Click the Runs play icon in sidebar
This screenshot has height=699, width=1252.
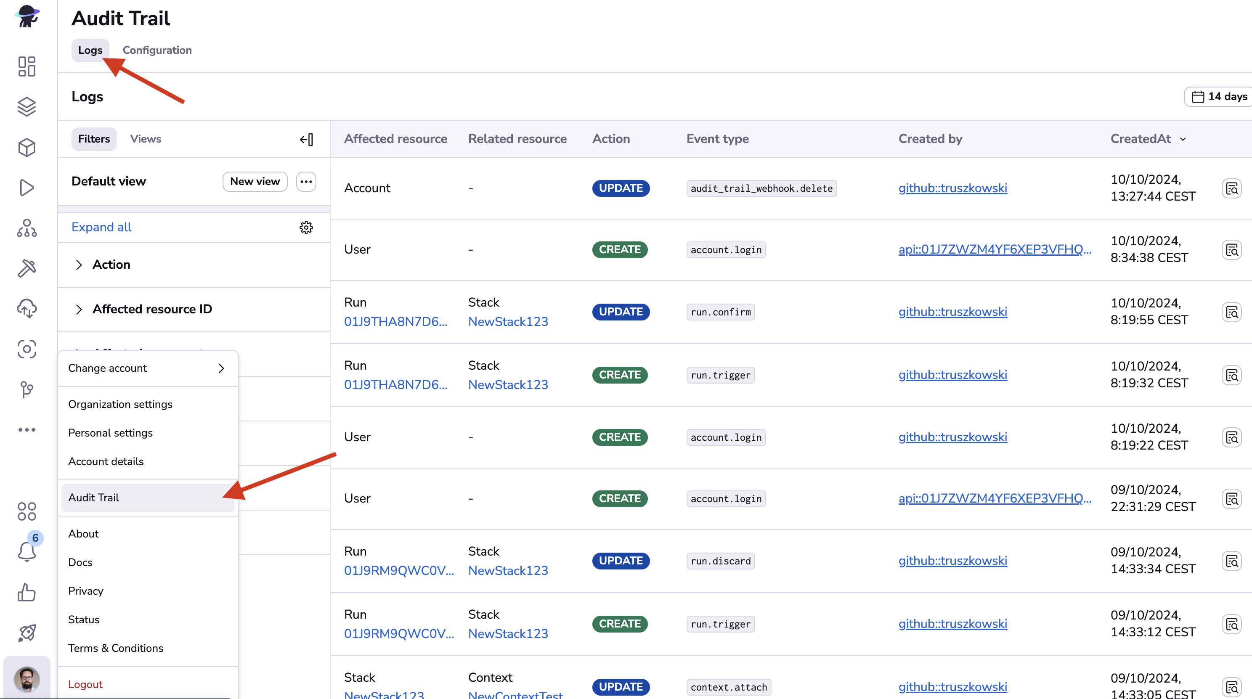pos(27,188)
